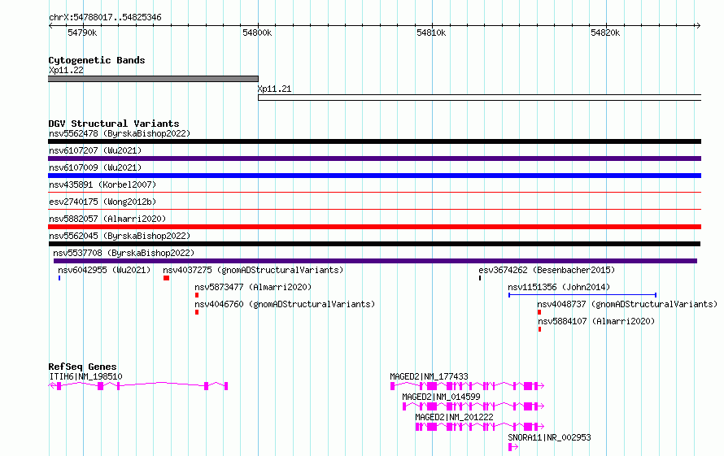Select the small blue nsv6042955 marker
This screenshot has height=456, width=724.
click(59, 278)
